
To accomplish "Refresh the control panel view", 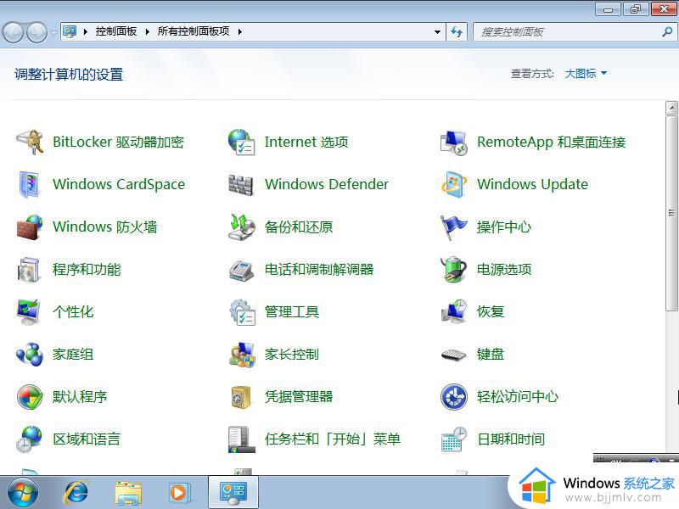I will pyautogui.click(x=457, y=31).
